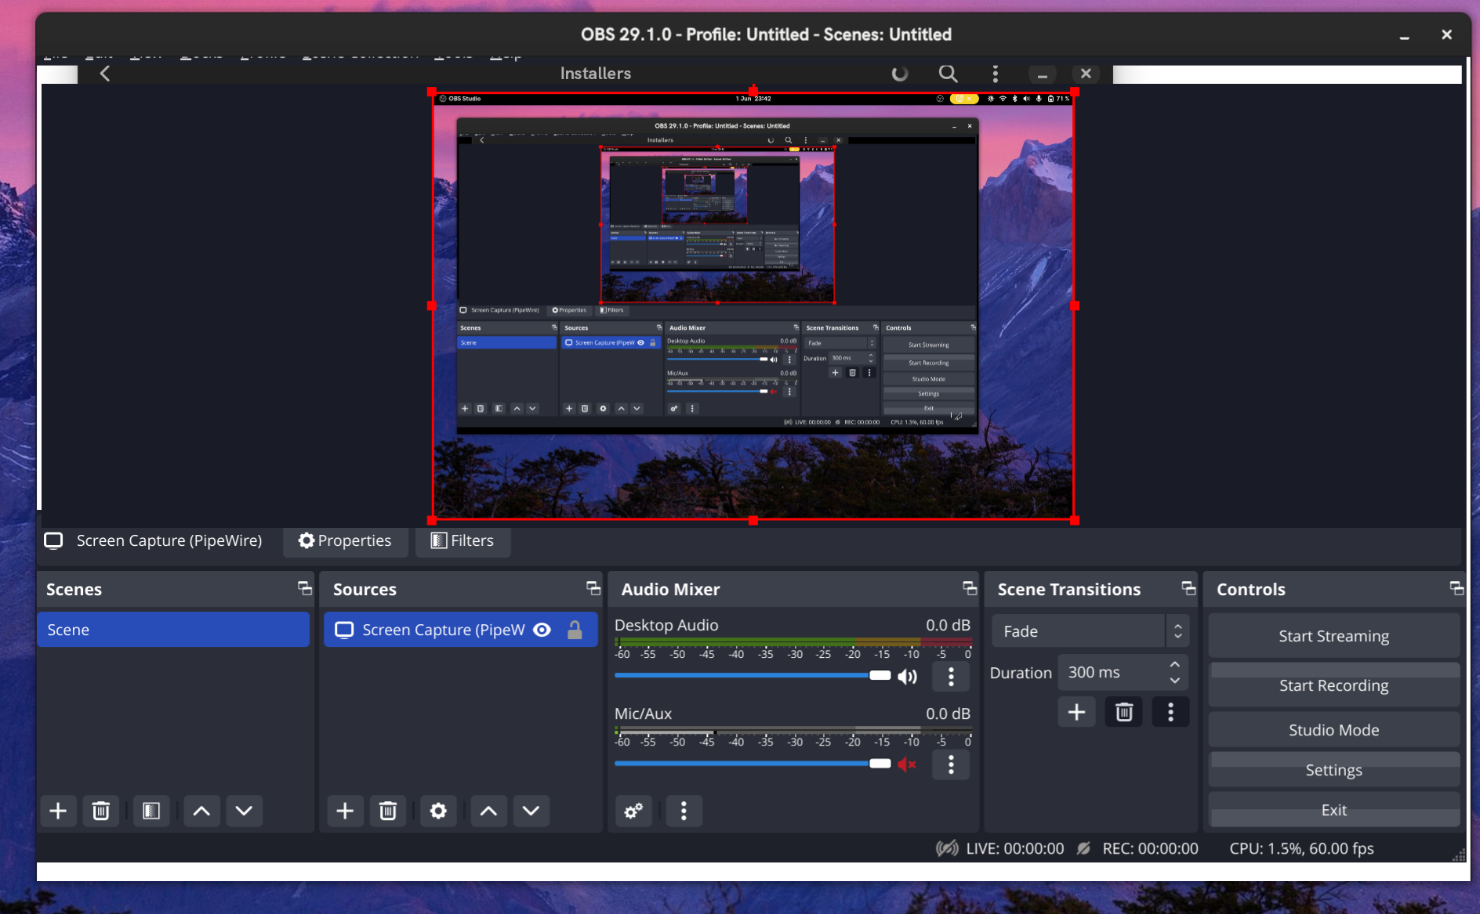Add a new scene with the plus icon

(58, 811)
